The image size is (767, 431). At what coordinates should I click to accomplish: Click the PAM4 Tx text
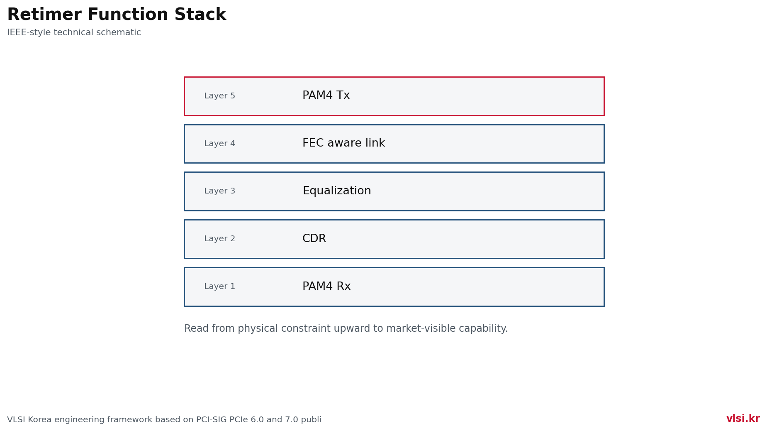pos(326,96)
